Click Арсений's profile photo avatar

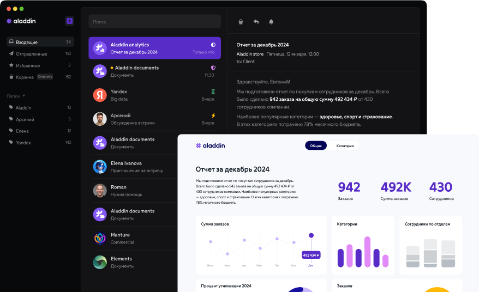click(x=100, y=119)
